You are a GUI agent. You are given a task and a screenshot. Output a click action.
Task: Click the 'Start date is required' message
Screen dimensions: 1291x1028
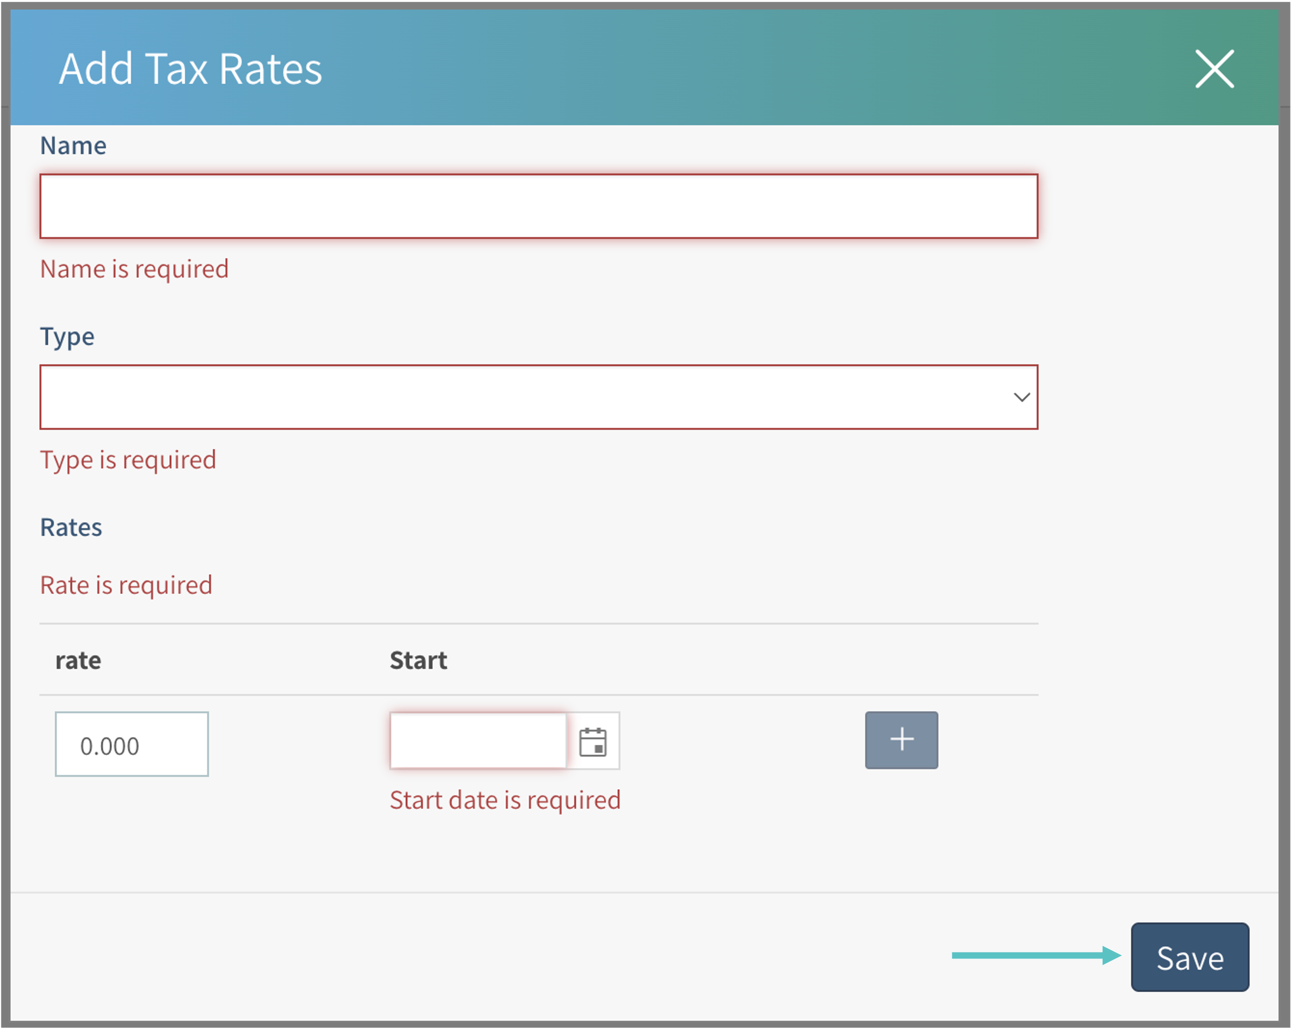pos(505,800)
